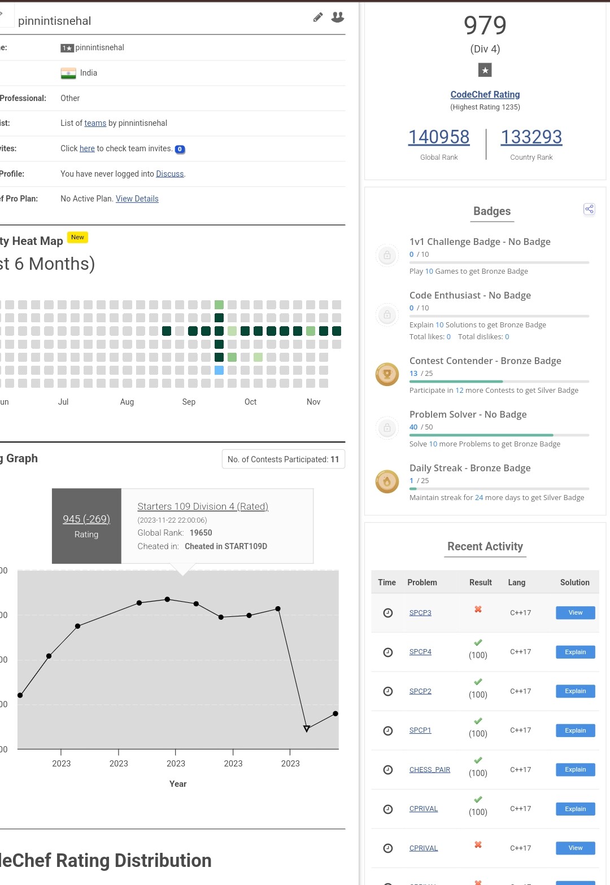The width and height of the screenshot is (610, 885).
Task: Click the green check result for CHESS_PAIR
Action: tap(478, 760)
